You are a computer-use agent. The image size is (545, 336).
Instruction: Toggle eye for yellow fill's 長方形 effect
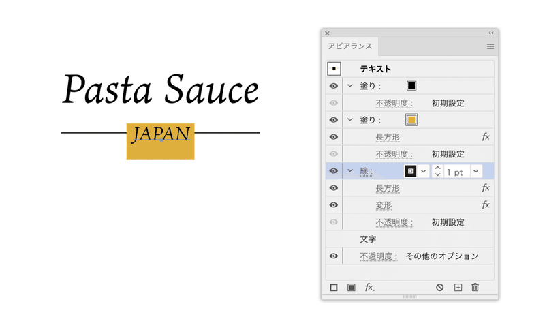pyautogui.click(x=334, y=137)
